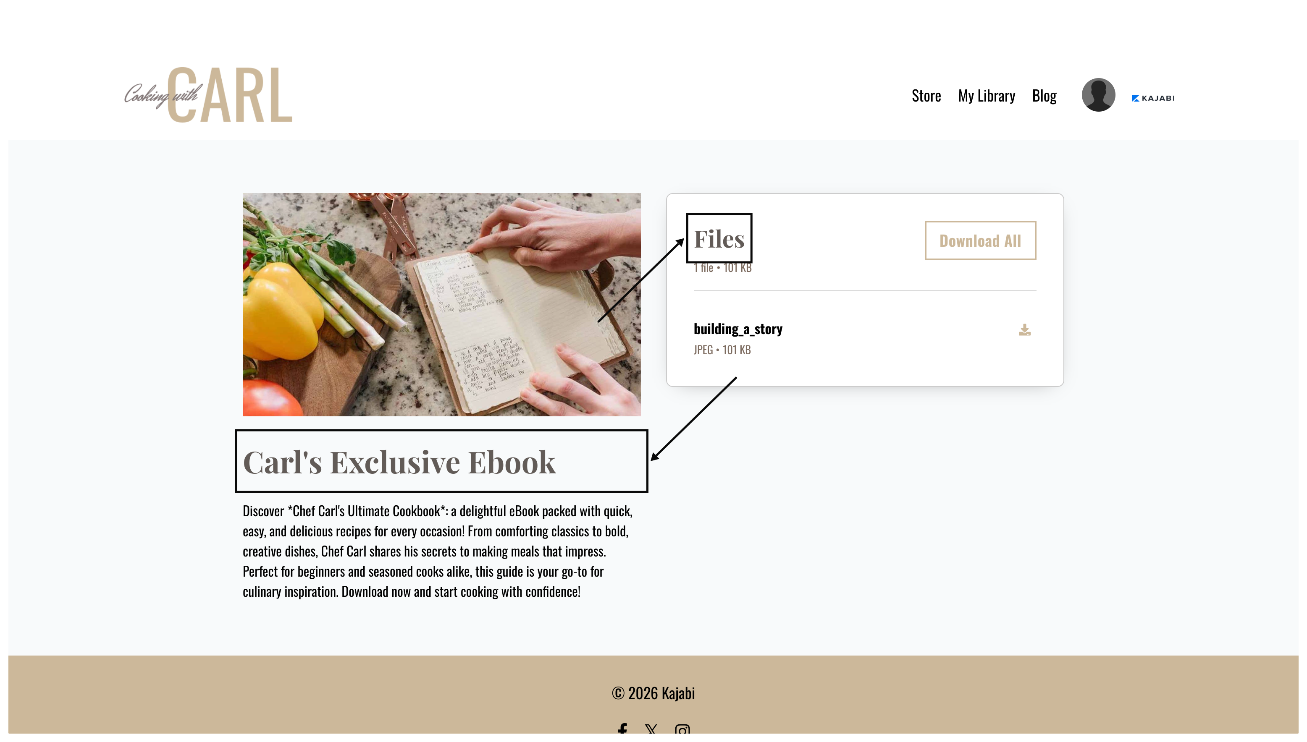Viewport: 1307px width, 742px height.
Task: Click the Download All button
Action: (979, 240)
